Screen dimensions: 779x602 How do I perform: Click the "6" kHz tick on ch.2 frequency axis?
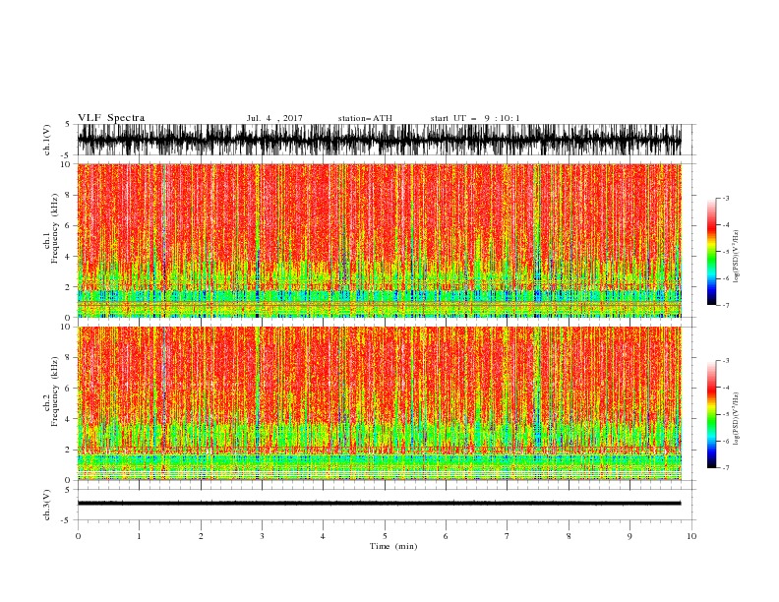coord(69,388)
